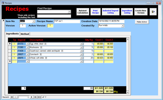The image size is (163, 100).
Task: Go to next record arrow
Action: tap(31, 97)
